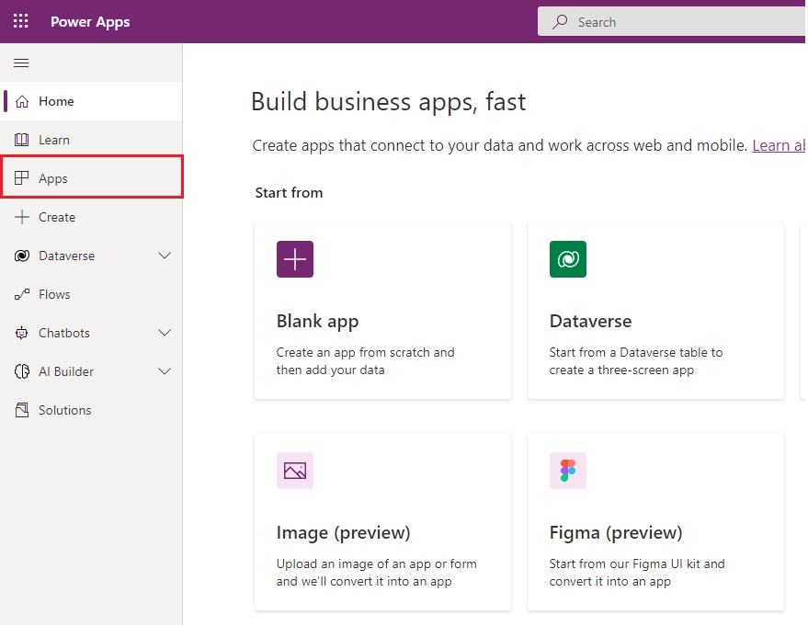Click the Chatbots robot icon

(x=22, y=333)
